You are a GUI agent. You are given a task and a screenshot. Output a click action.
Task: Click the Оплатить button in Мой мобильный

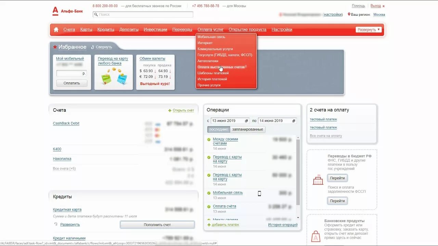tap(72, 83)
